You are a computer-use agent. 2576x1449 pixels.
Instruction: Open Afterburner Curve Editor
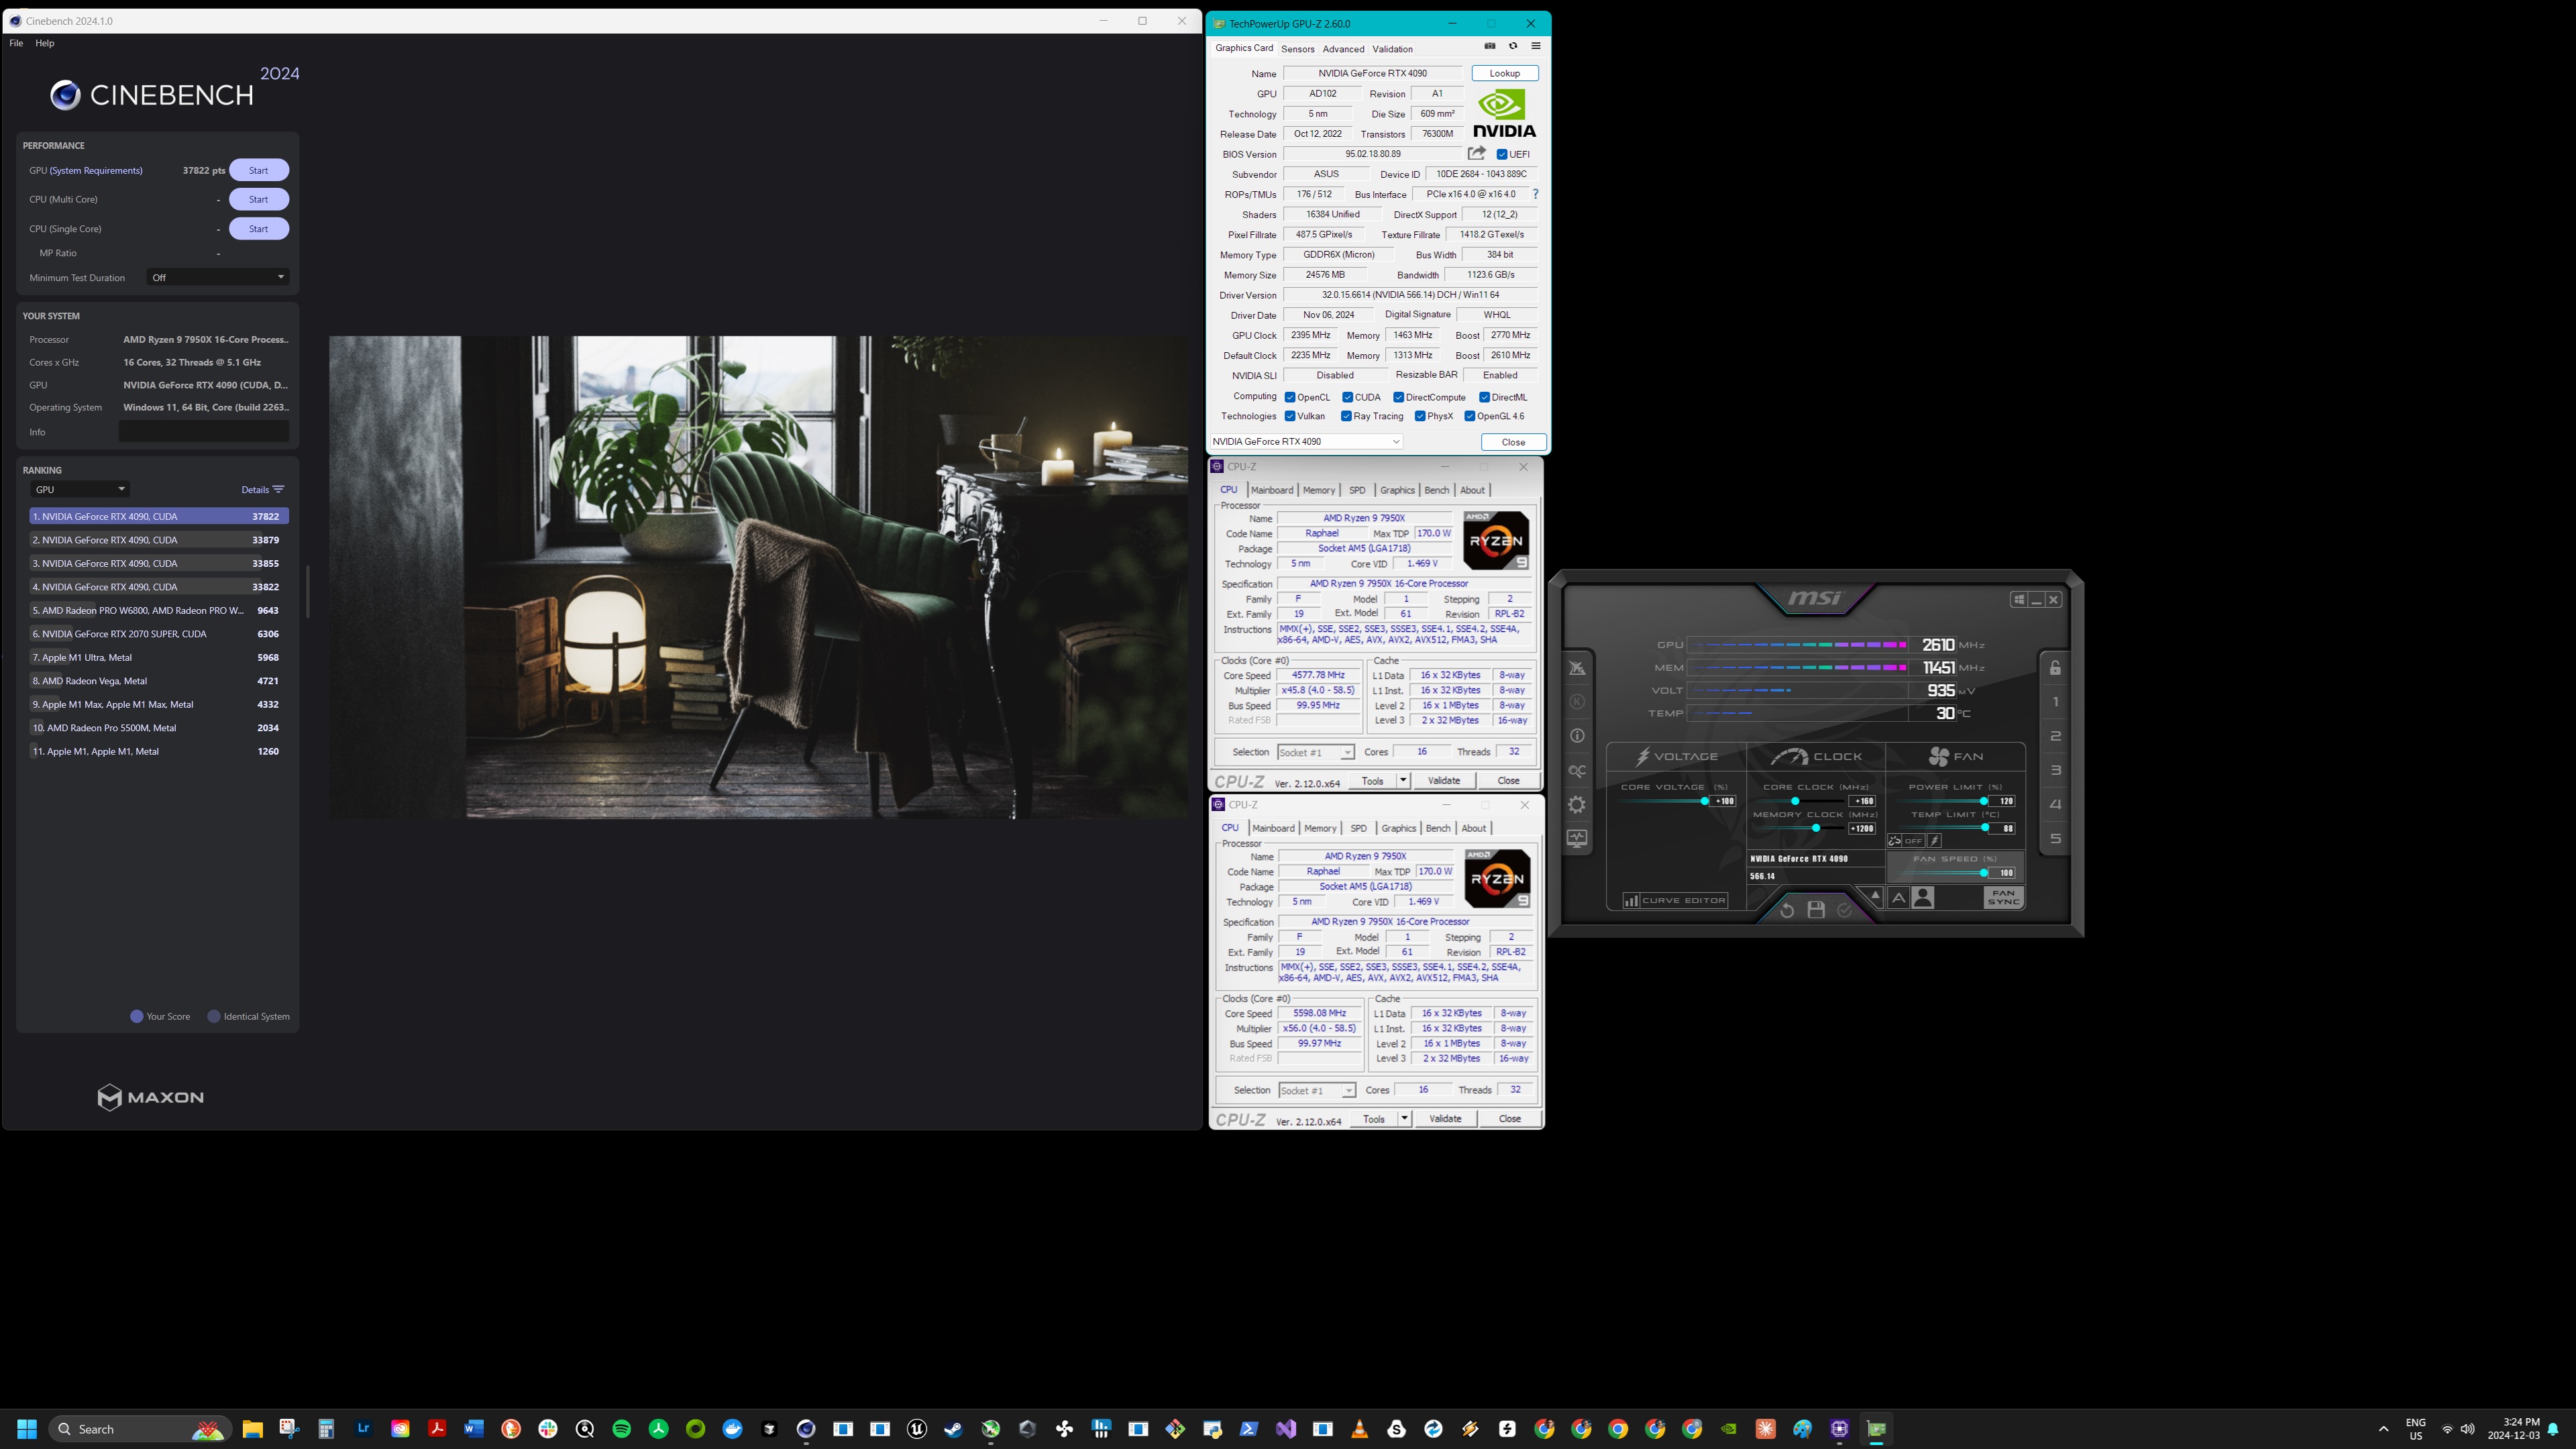1675,900
